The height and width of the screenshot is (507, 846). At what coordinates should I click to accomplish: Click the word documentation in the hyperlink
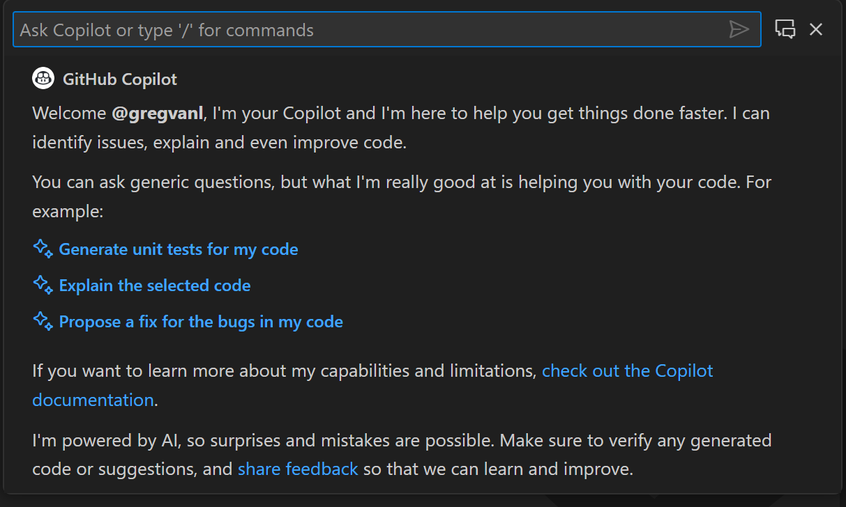[92, 400]
